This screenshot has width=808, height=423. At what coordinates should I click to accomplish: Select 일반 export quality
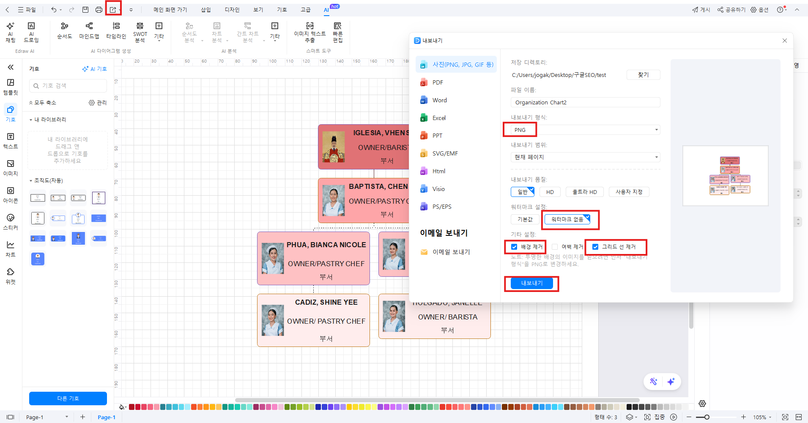[523, 192]
